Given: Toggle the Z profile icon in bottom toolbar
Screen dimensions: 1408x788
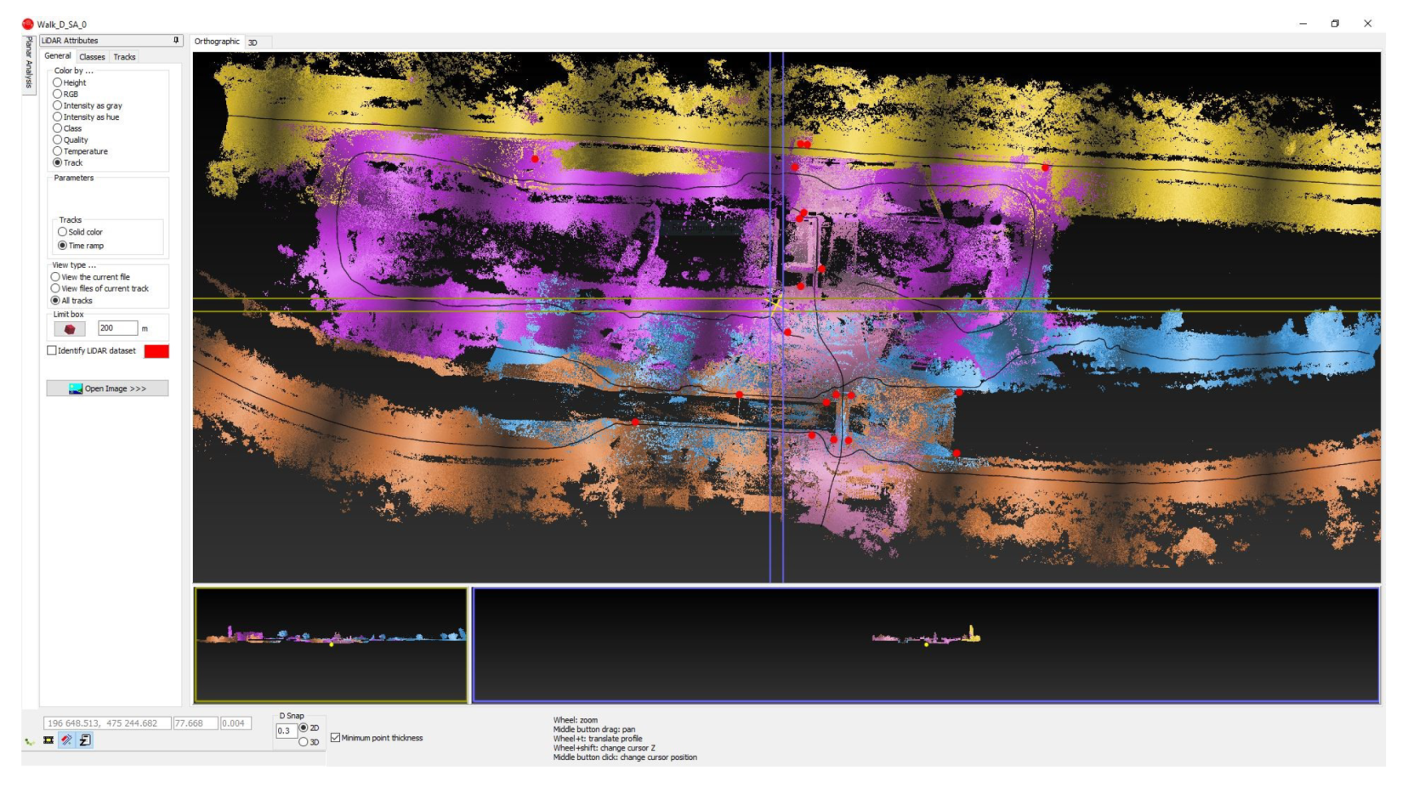Looking at the screenshot, I should [x=85, y=740].
